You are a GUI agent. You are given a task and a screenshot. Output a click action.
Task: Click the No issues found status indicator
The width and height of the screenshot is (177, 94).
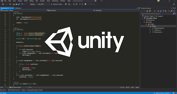[x=15, y=87]
